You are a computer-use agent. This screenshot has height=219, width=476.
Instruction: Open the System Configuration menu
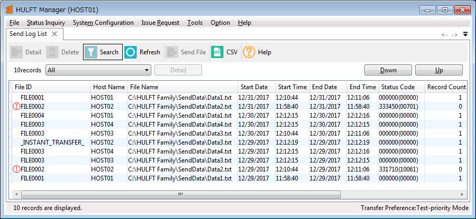click(x=103, y=23)
